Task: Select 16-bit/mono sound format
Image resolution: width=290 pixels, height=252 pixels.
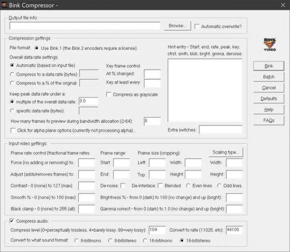Action: coord(145,240)
